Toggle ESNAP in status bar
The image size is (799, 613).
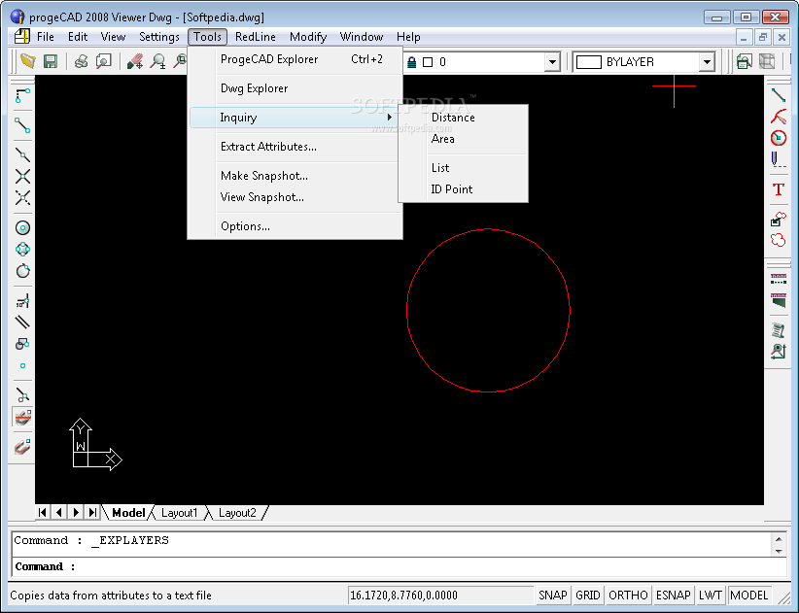[674, 596]
